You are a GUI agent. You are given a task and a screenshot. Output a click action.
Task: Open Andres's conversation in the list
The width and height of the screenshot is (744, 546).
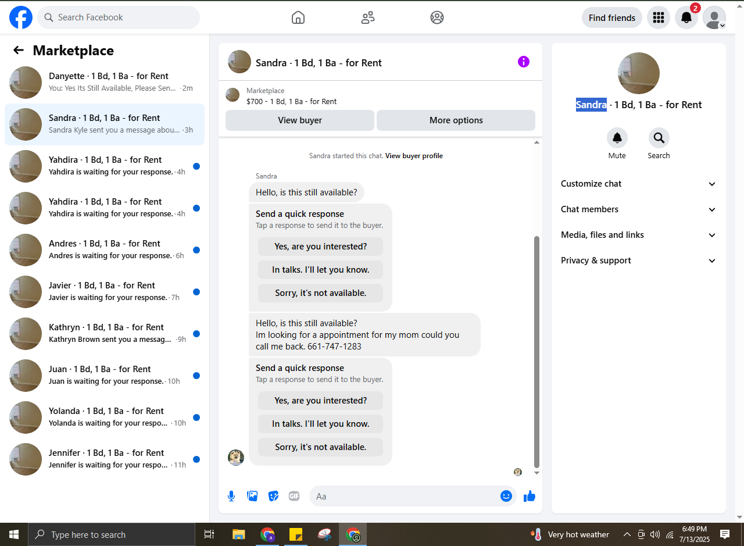pyautogui.click(x=105, y=250)
